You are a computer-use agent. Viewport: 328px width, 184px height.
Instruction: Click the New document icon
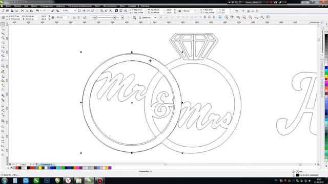coord(3,11)
